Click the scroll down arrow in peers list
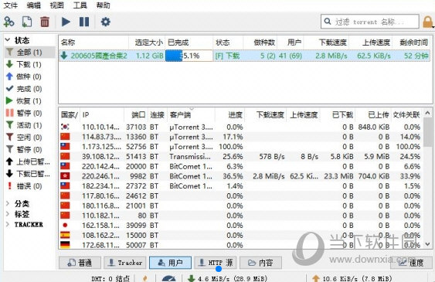 [x=427, y=244]
